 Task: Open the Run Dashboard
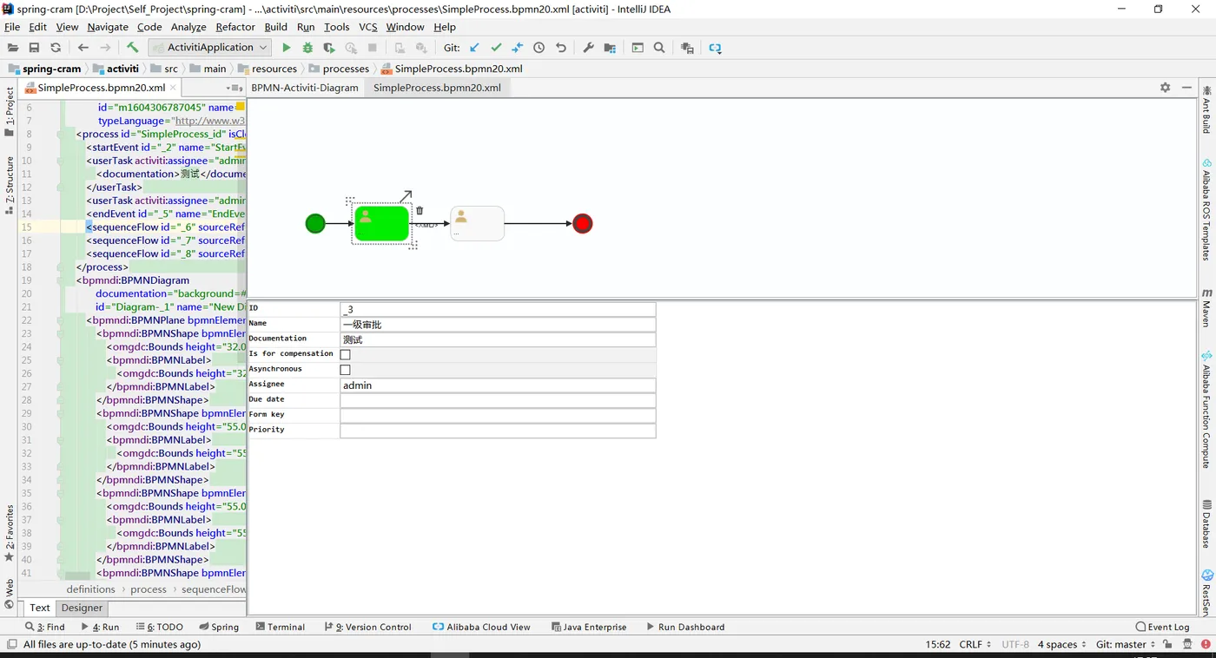[685, 627]
